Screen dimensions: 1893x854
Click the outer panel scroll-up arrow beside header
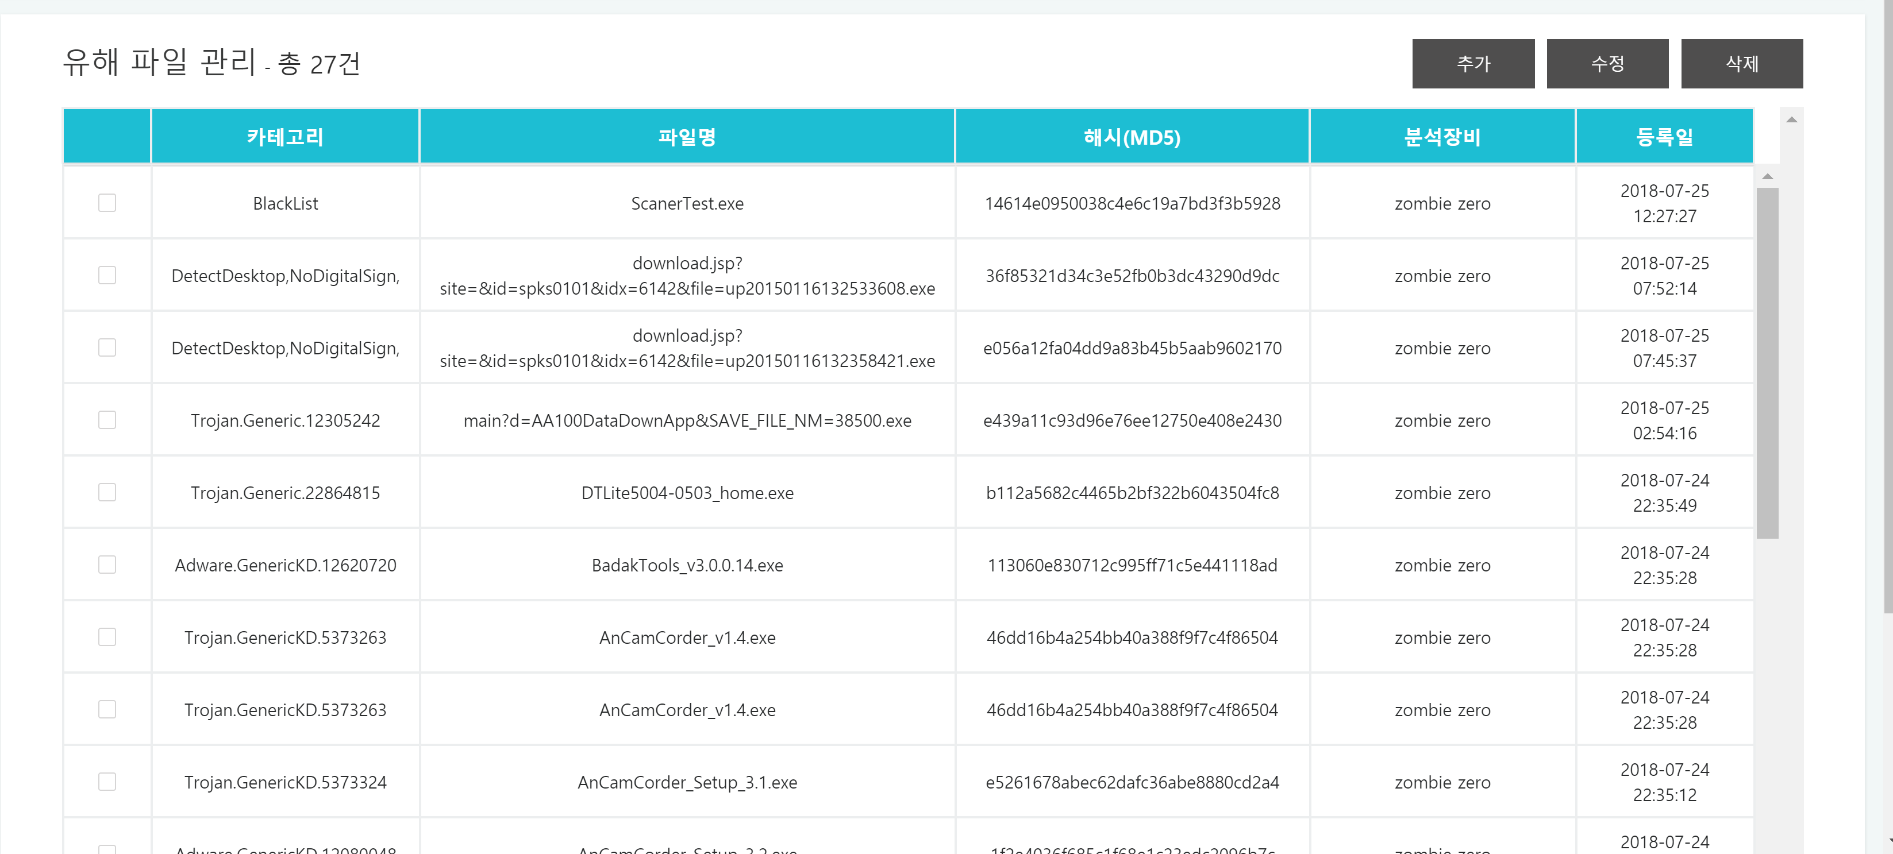(1792, 119)
